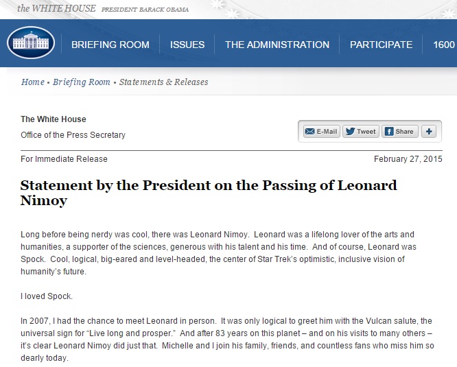Click the 'For Immediate Release' label
This screenshot has width=457, height=367.
click(x=64, y=159)
